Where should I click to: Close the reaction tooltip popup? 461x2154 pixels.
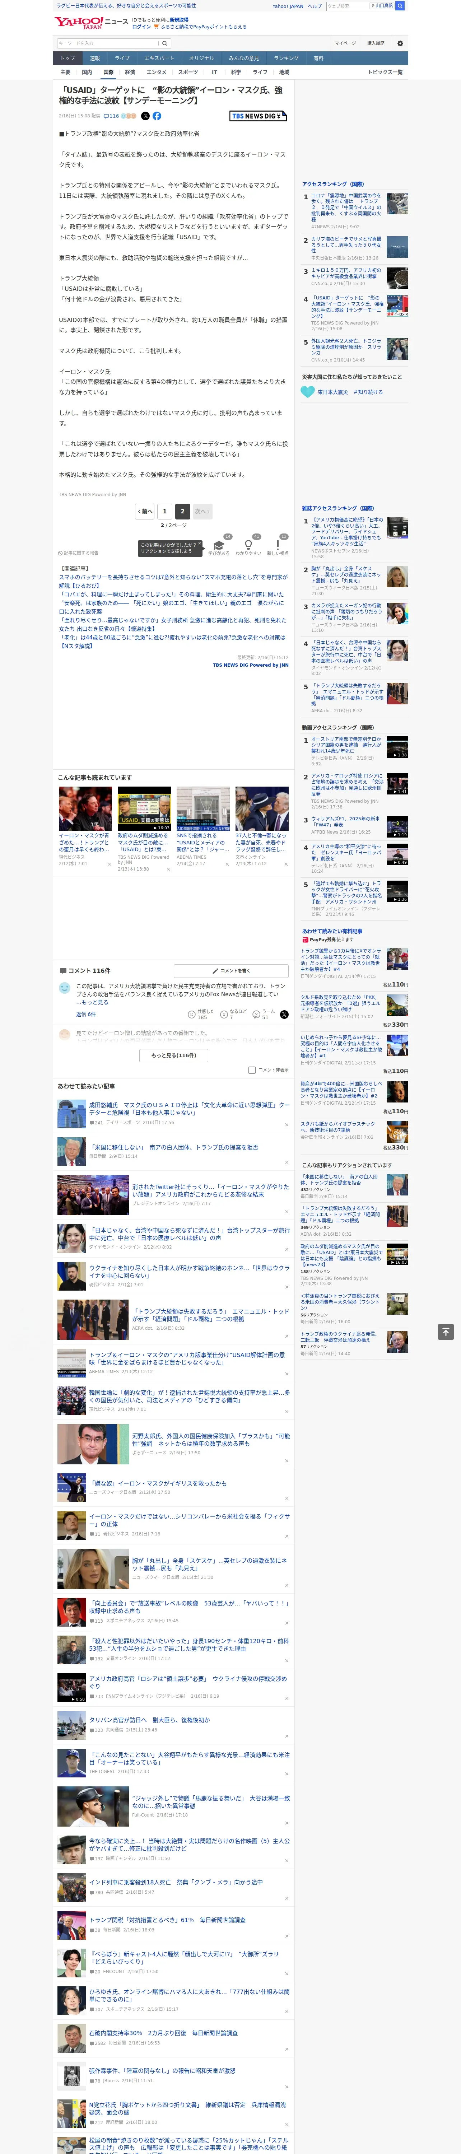pyautogui.click(x=200, y=544)
